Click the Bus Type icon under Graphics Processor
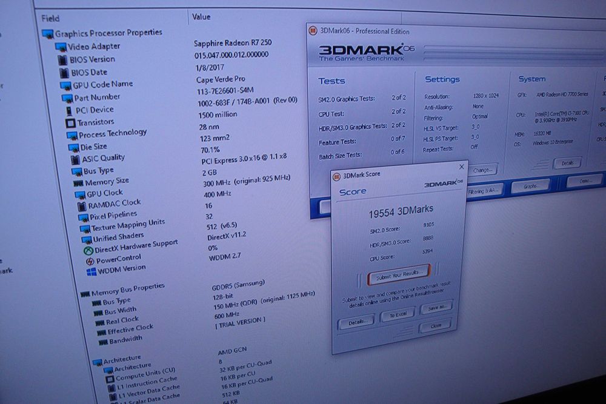This screenshot has height=404, width=606. tap(76, 171)
